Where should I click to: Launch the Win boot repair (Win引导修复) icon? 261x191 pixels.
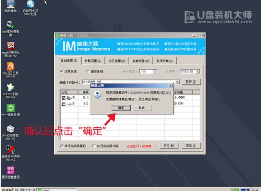(x=11, y=129)
